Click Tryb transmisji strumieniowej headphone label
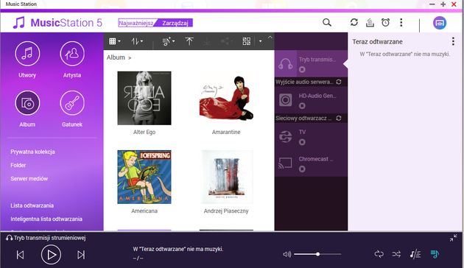This screenshot has height=268, width=464. click(46, 238)
